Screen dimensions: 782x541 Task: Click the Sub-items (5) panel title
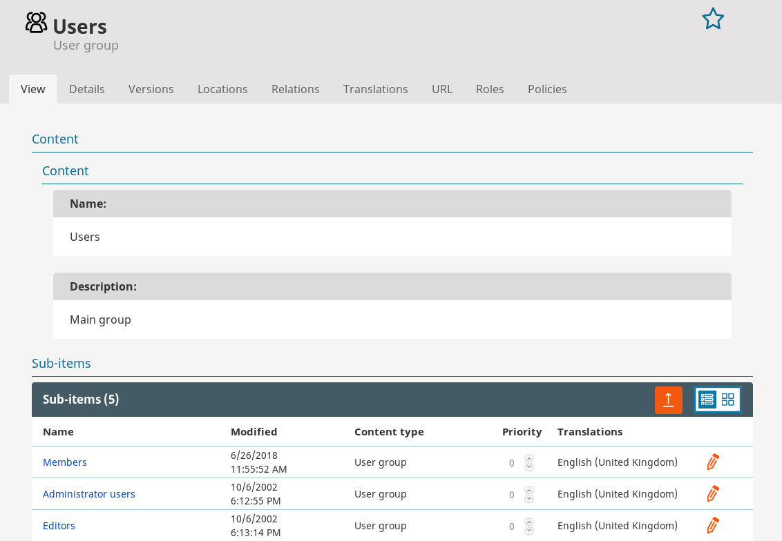[81, 400]
